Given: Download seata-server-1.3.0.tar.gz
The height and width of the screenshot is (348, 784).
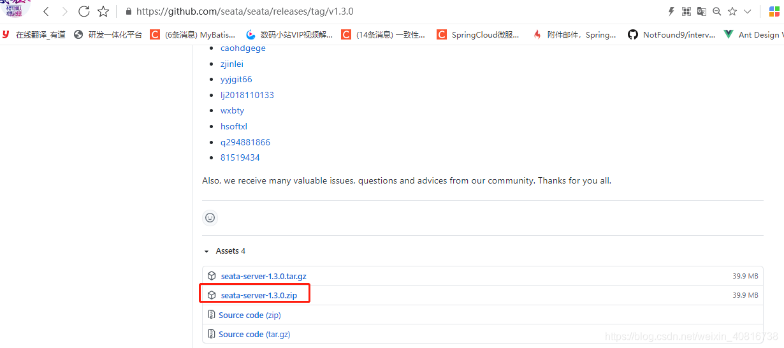Looking at the screenshot, I should (263, 276).
